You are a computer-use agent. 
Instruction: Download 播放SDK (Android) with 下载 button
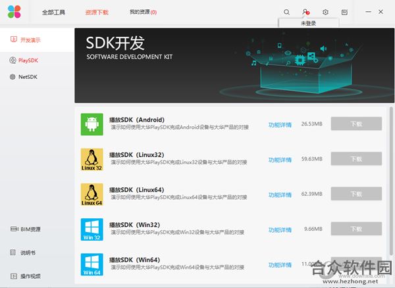[356, 124]
